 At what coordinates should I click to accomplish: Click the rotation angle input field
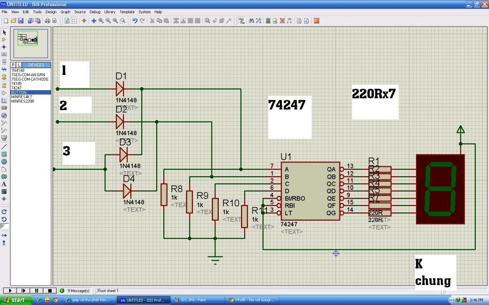(4, 226)
